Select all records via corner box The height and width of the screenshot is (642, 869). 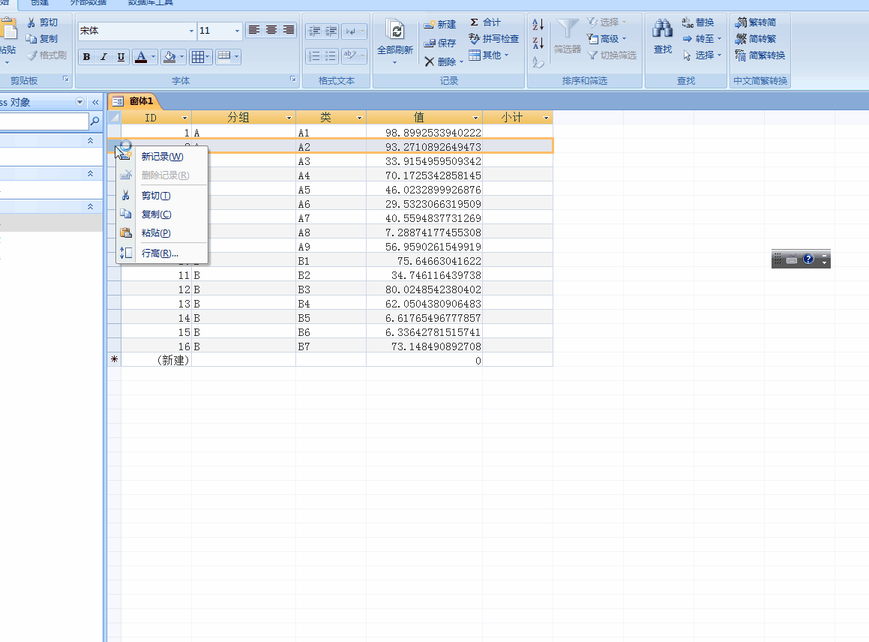pos(114,118)
